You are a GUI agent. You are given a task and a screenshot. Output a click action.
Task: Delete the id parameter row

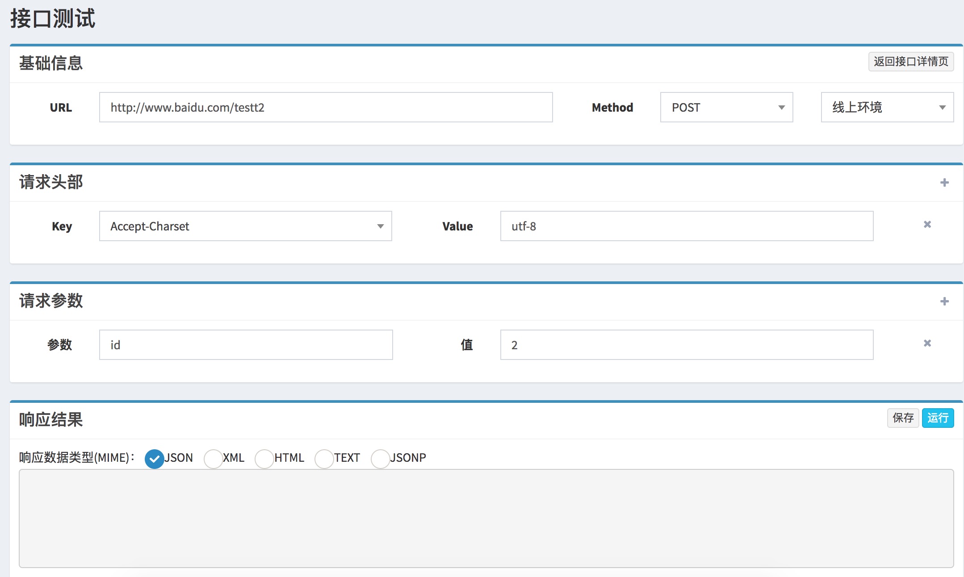click(x=927, y=343)
